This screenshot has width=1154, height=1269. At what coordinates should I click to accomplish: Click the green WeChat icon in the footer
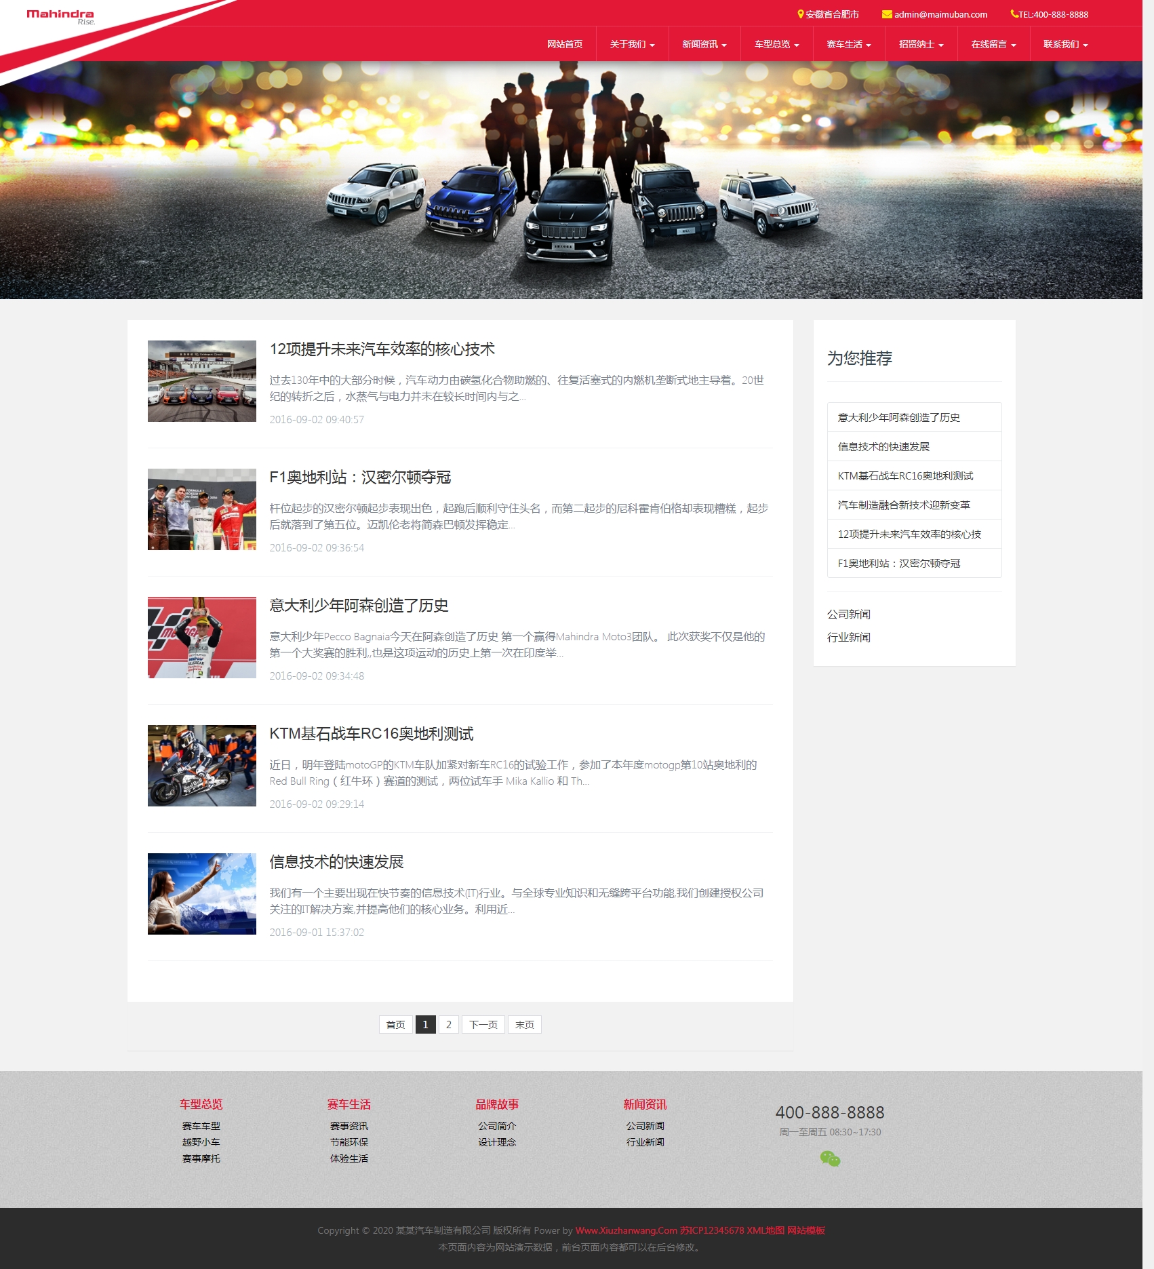point(830,1158)
